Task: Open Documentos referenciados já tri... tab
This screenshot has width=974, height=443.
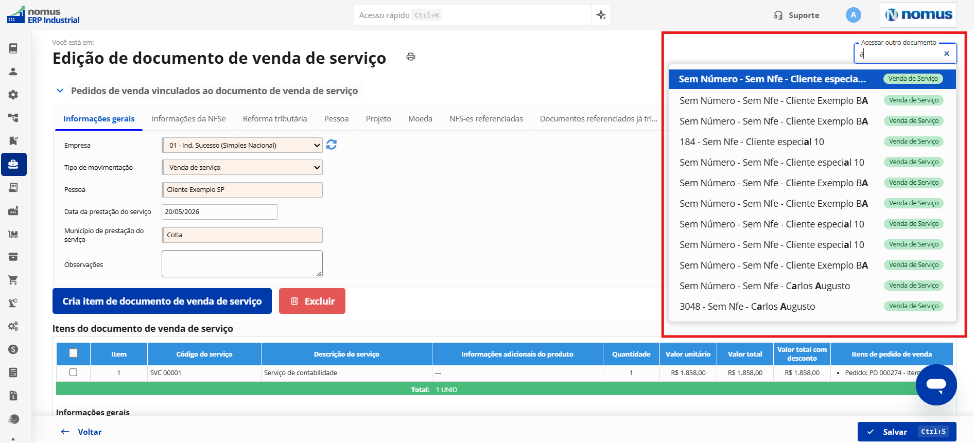Action: point(598,119)
